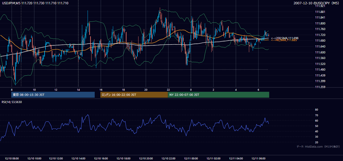
Task: Click price level 111.760 on the axis
Action: point(320,29)
